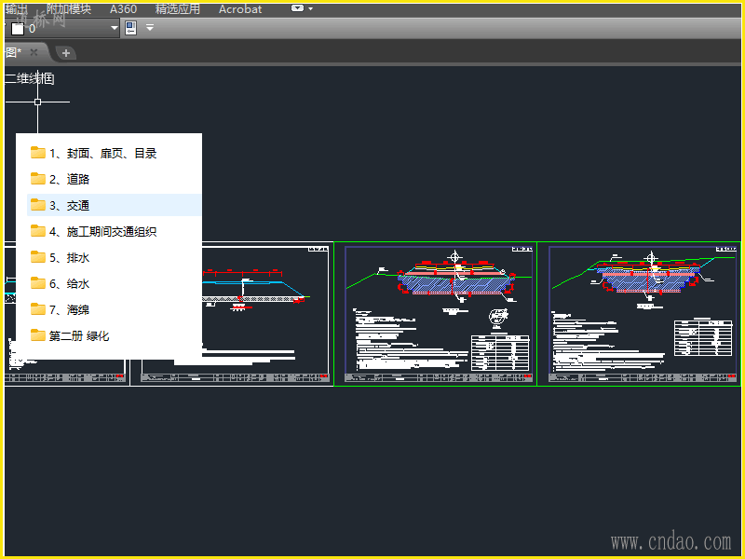
Task: Open the 4、施工期间交通组织 folder
Action: 114,231
